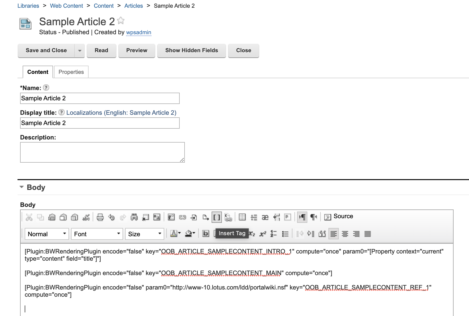469x316 pixels.
Task: Select the Insert Tag tool
Action: [x=216, y=217]
